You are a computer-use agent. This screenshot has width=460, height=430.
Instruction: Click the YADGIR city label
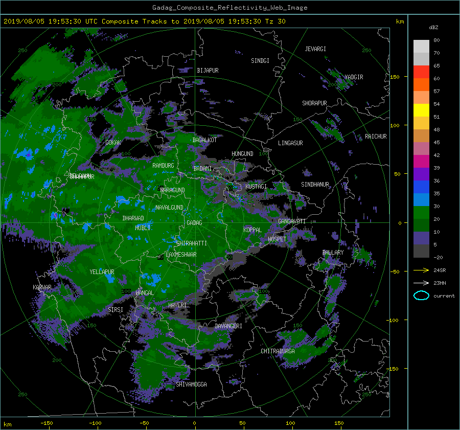pos(354,77)
